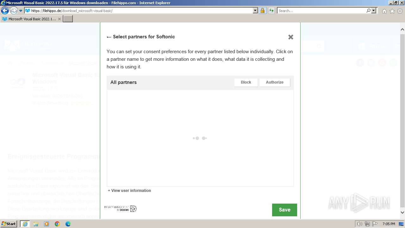Close the partner consent dialog

(291, 37)
